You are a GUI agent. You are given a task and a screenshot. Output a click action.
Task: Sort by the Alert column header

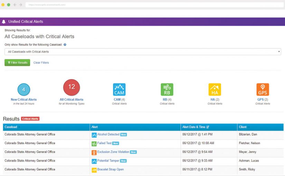(135, 127)
